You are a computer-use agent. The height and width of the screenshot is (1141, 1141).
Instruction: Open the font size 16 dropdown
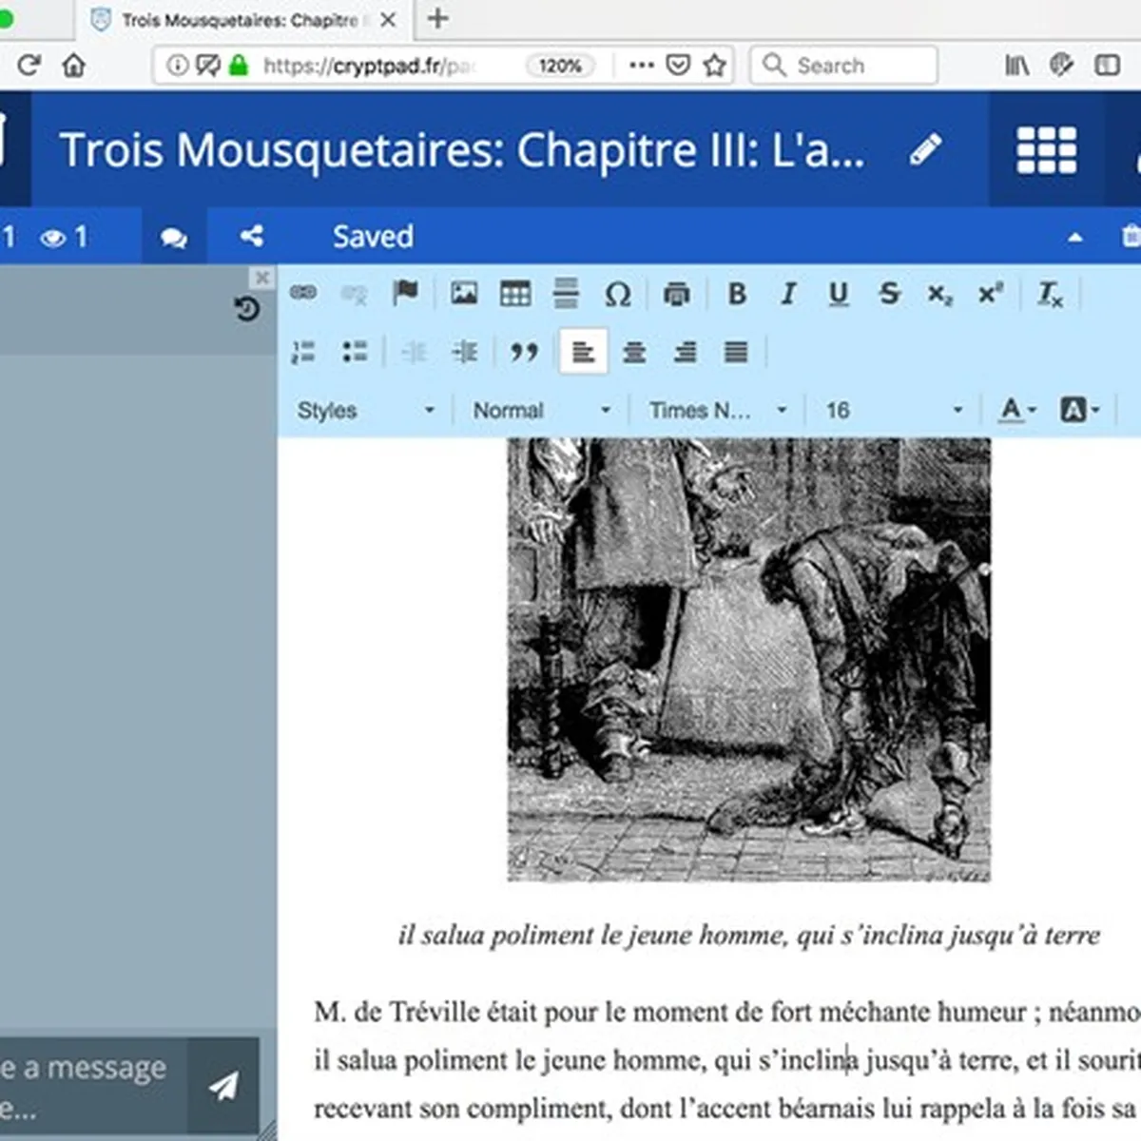point(894,410)
